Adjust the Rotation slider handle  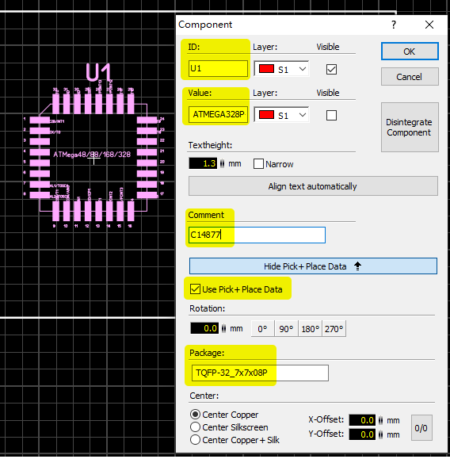point(224,328)
